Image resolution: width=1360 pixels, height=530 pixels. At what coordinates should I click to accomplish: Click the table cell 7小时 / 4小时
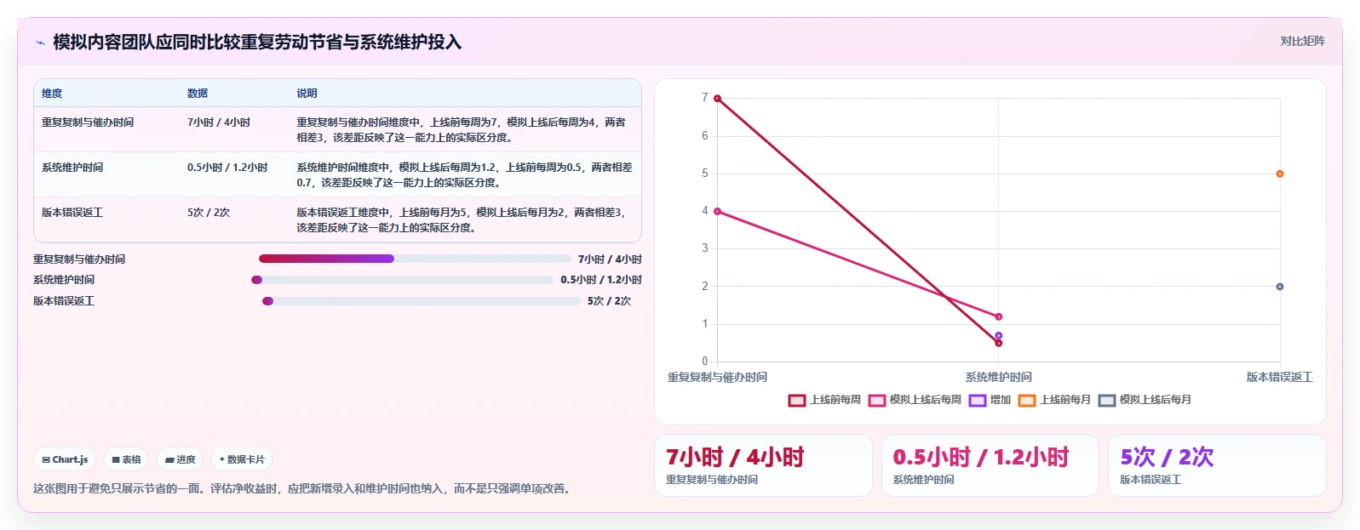219,123
